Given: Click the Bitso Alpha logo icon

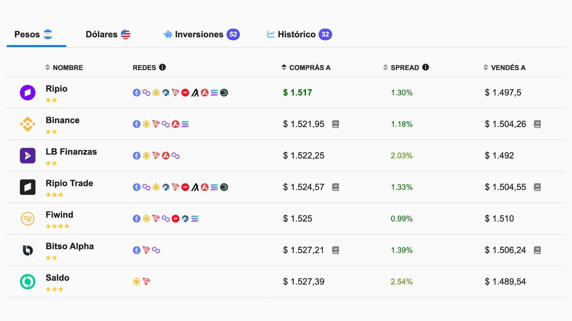Looking at the screenshot, I should coord(28,250).
